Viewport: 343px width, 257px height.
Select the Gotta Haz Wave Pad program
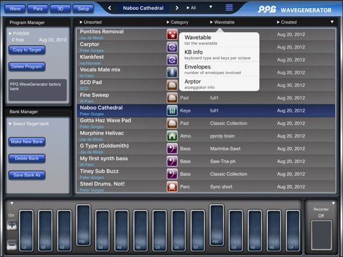point(206,124)
